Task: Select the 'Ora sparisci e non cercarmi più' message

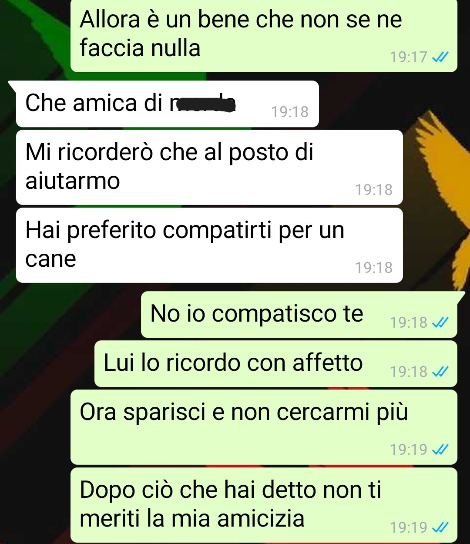Action: (264, 427)
